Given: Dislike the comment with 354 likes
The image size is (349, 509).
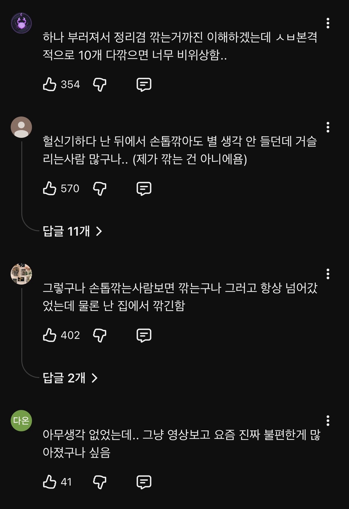Looking at the screenshot, I should tap(100, 85).
